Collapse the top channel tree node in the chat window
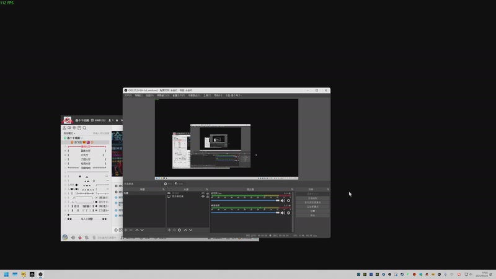This screenshot has width=496, height=279. point(65,138)
